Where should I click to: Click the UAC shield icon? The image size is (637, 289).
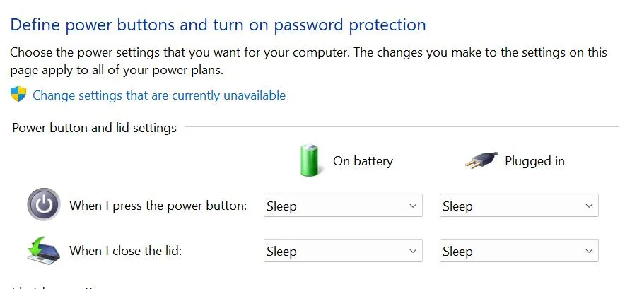point(18,95)
